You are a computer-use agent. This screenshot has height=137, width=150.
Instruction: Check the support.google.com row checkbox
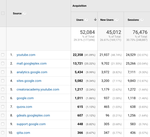[x=3, y=124]
